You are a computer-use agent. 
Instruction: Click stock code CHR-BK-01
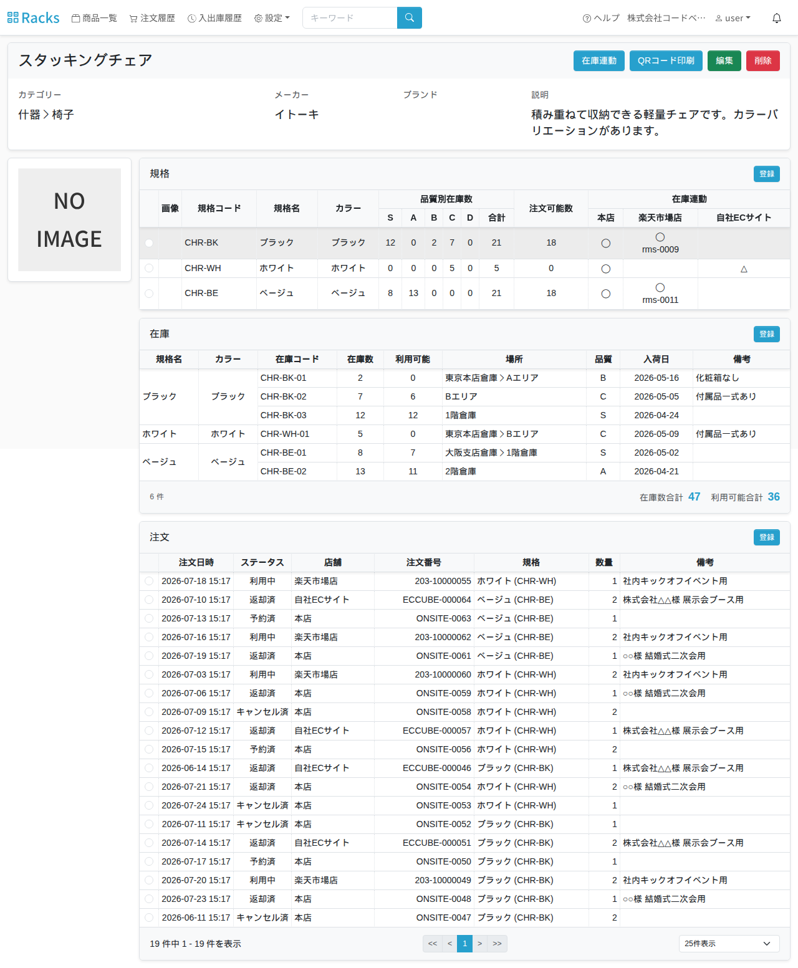click(x=283, y=378)
